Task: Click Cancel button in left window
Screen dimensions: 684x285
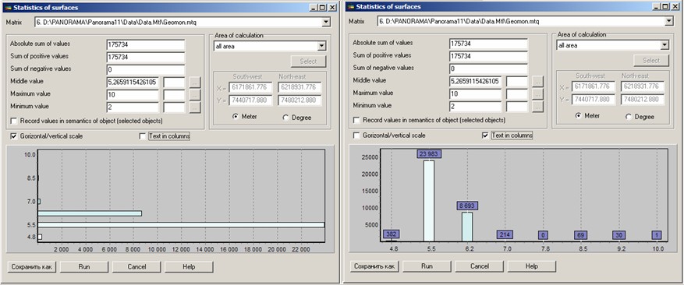Action: pos(136,266)
